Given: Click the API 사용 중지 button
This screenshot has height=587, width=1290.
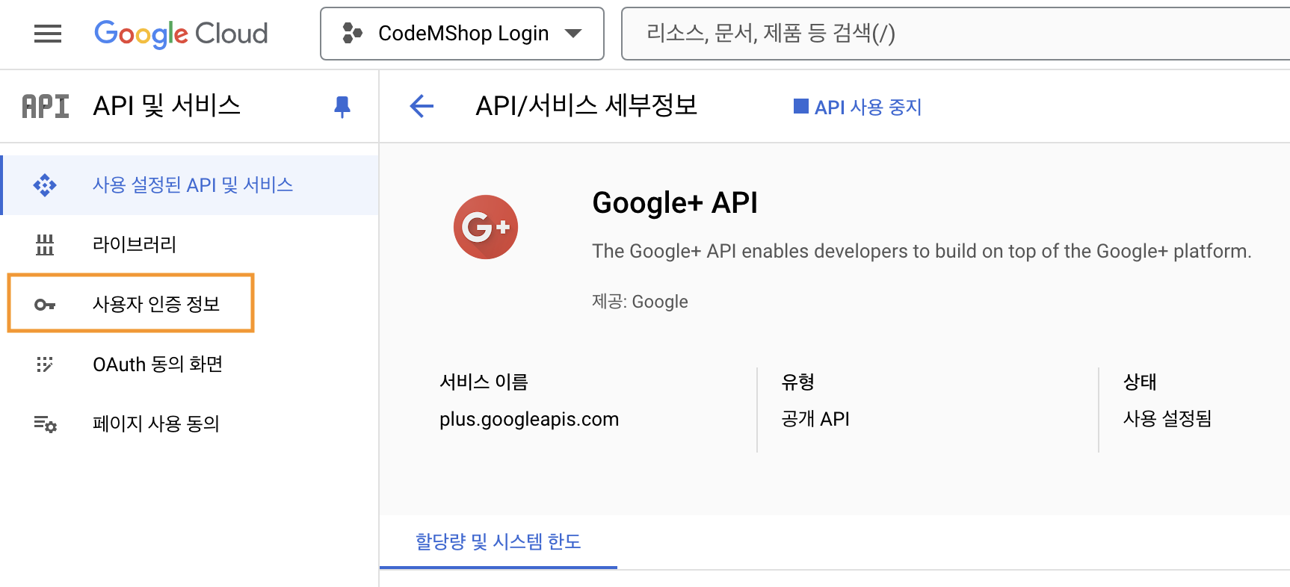Looking at the screenshot, I should [x=857, y=107].
